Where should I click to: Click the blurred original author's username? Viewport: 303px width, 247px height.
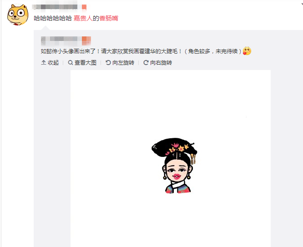61,40
